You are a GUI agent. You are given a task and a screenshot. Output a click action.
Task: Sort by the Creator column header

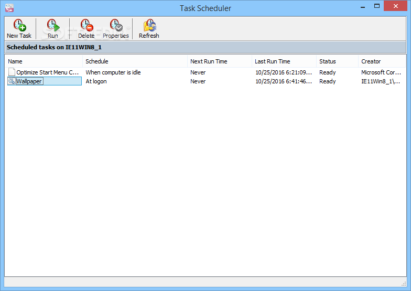click(x=382, y=61)
